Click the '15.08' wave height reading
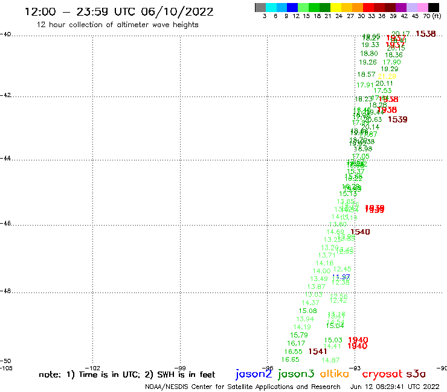447x392 pixels. click(x=308, y=311)
